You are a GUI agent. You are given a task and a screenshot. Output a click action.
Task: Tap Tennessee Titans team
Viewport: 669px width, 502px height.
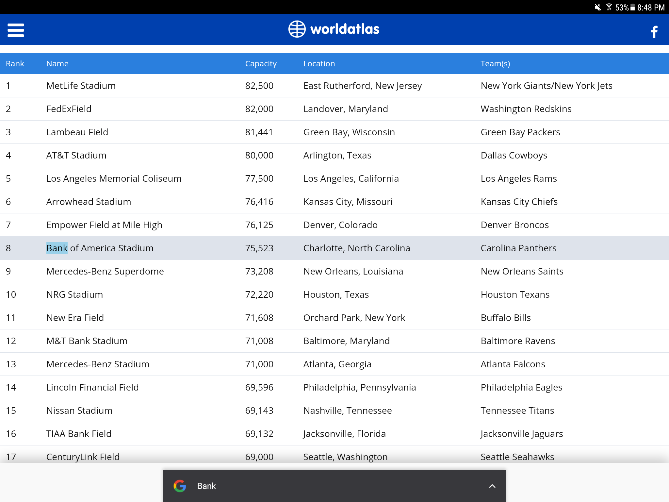point(517,410)
